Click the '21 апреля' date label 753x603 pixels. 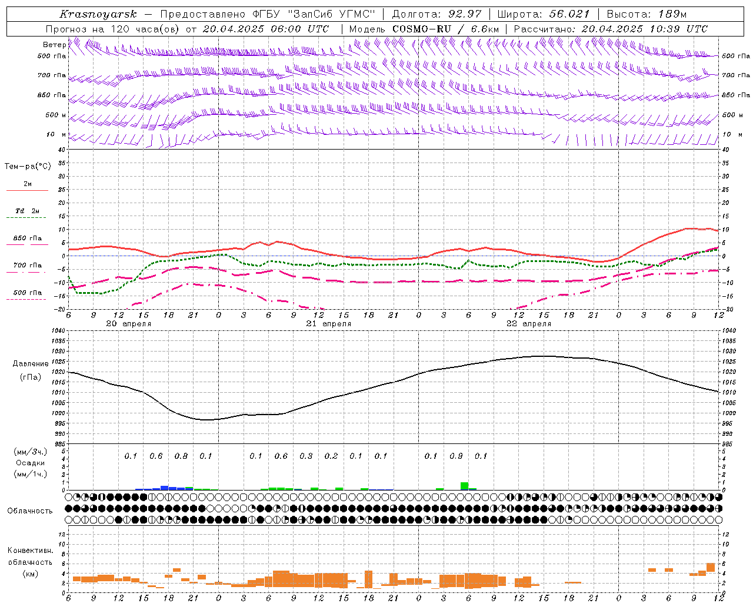(328, 324)
